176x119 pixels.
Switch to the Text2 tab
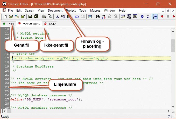coord(50,24)
